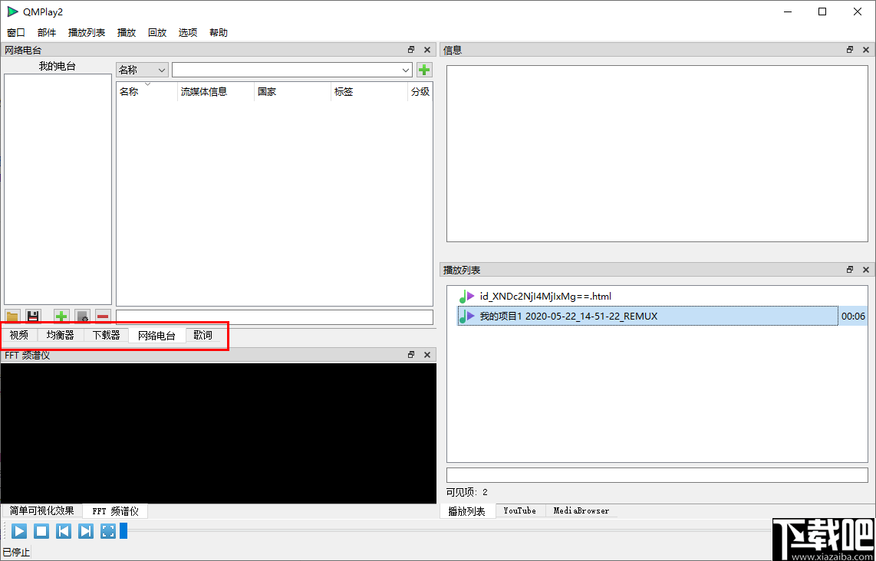Select id_XNDc2NjI4MjIxMg==.html in the playlist

coord(545,296)
